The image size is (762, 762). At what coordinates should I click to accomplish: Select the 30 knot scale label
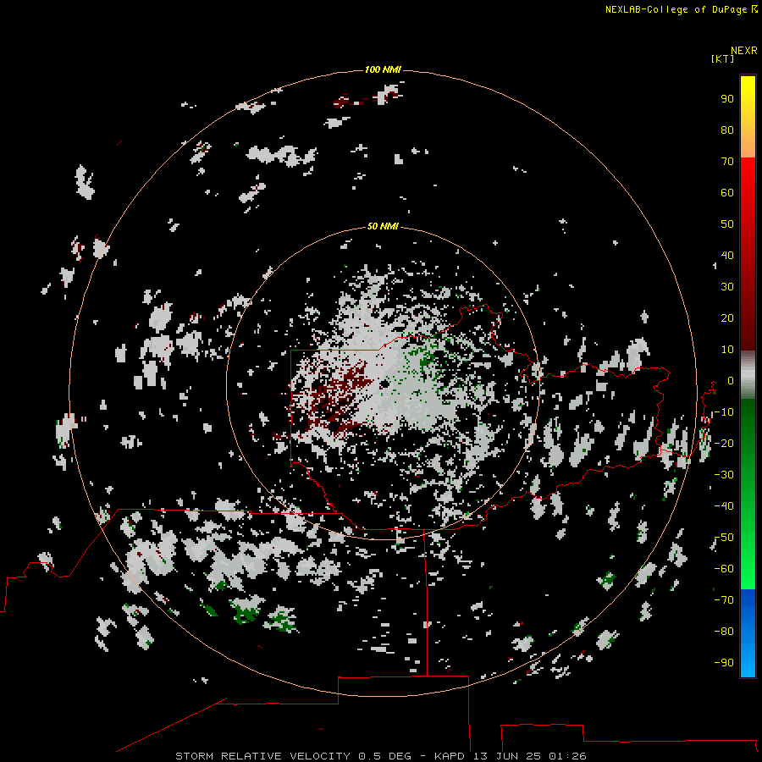point(727,287)
